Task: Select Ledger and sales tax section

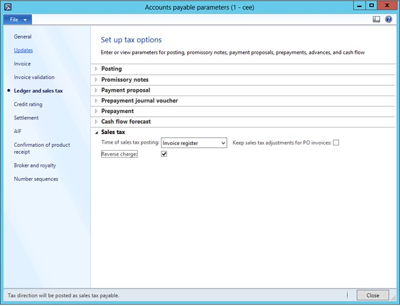Action: 38,90
